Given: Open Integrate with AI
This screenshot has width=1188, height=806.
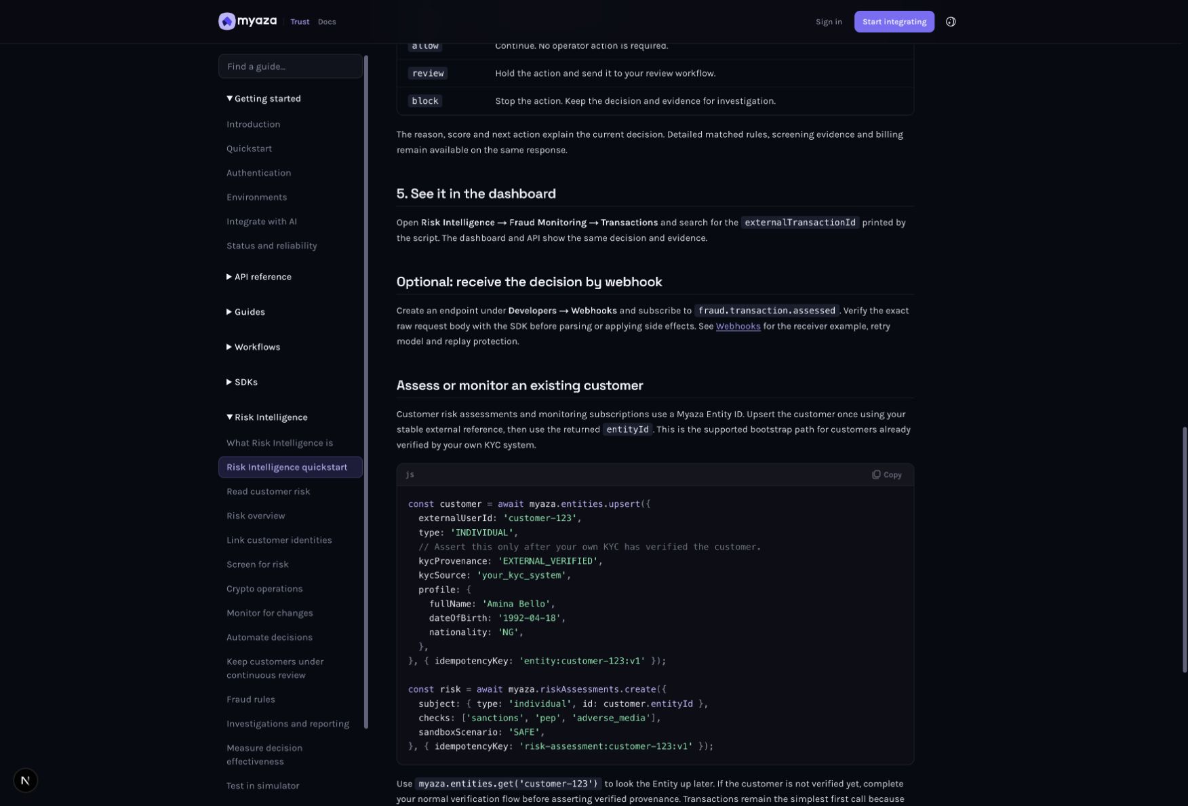Looking at the screenshot, I should pyautogui.click(x=262, y=222).
